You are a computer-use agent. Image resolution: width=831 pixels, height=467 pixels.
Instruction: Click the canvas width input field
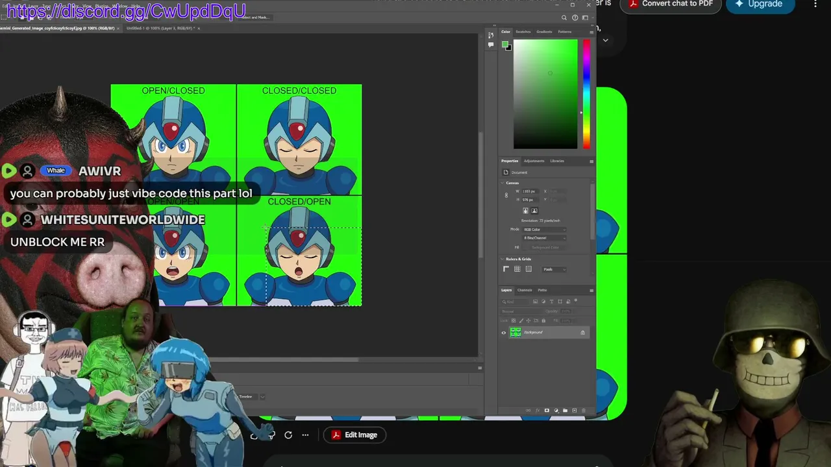(x=530, y=191)
